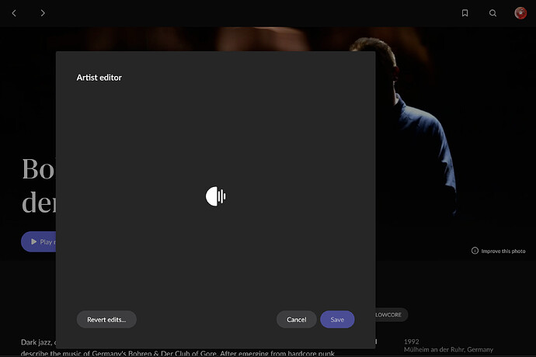Save the artist edits

337,320
